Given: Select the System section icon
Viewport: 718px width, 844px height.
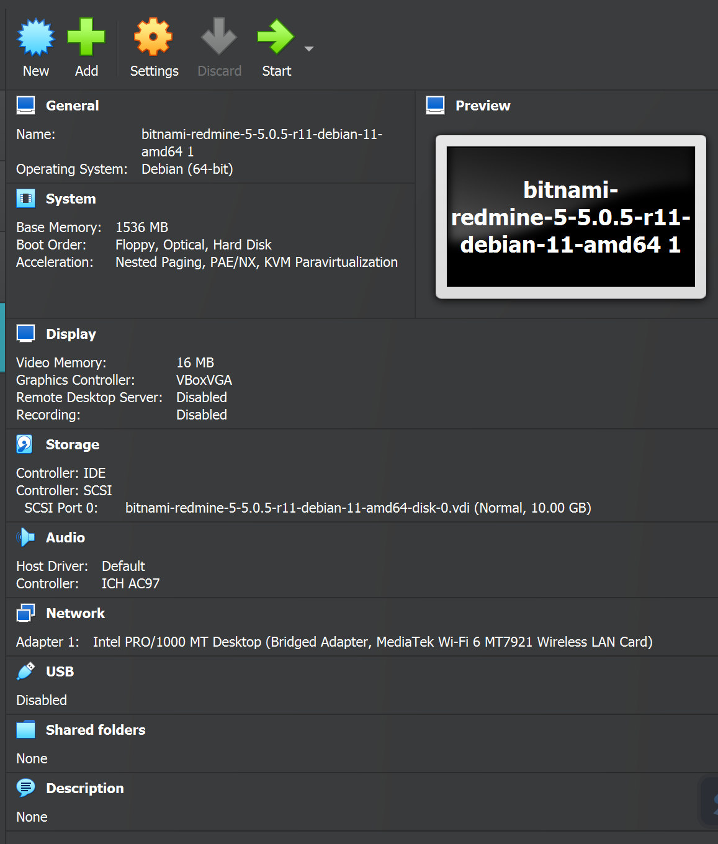Looking at the screenshot, I should coord(25,197).
